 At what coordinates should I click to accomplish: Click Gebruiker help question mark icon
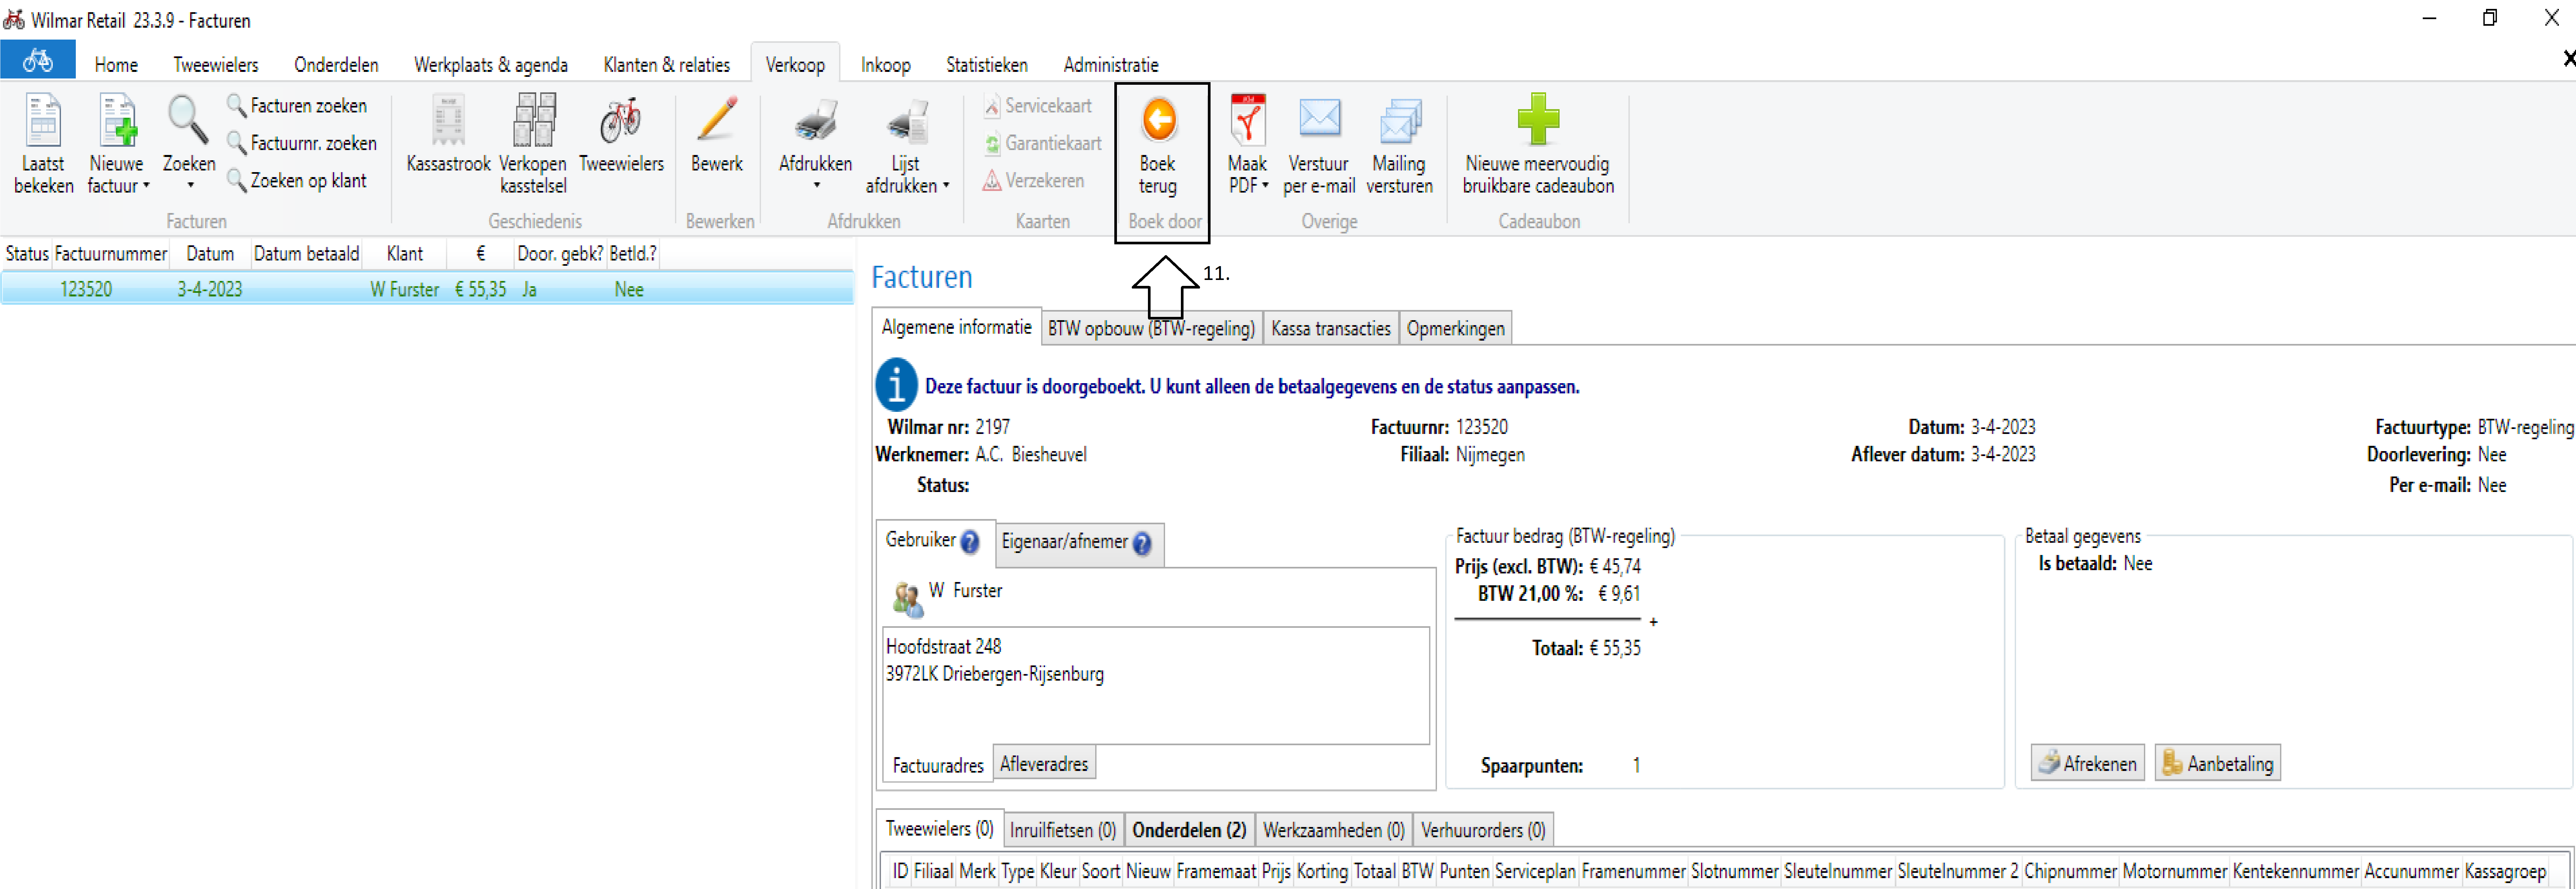(x=970, y=542)
